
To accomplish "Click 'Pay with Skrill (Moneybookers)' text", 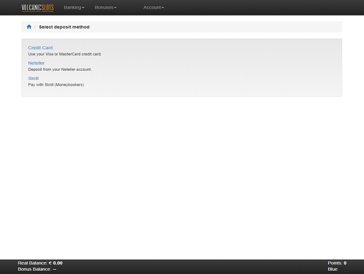I will click(56, 85).
